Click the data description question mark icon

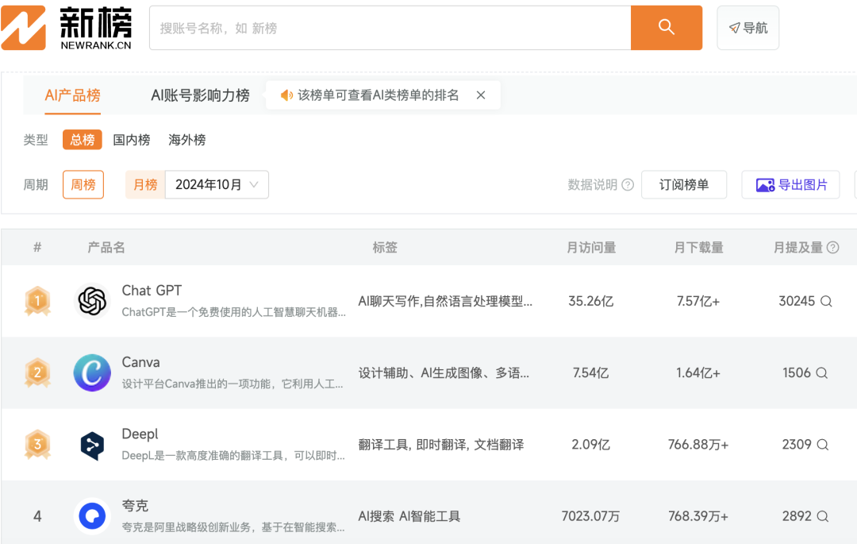628,185
